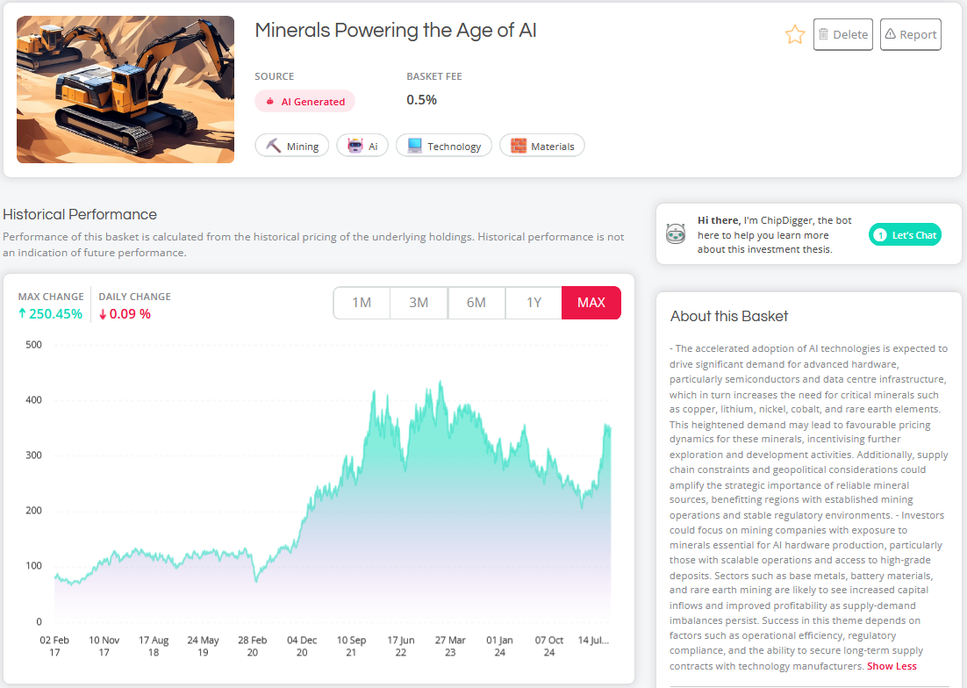The height and width of the screenshot is (688, 967).
Task: Open chat with Let's Chat button
Action: 905,234
